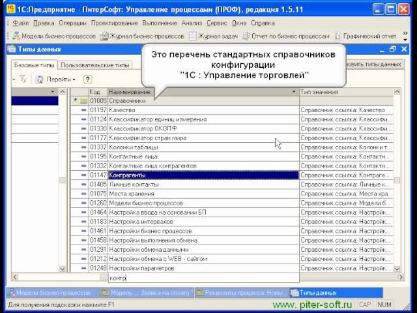The height and width of the screenshot is (313, 417).
Task: Open the Сервис menu
Action: click(217, 23)
